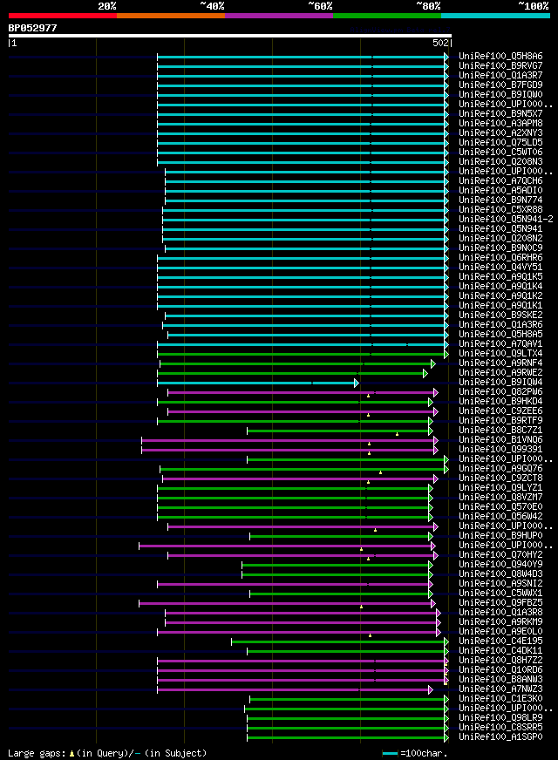The height and width of the screenshot is (760, 558).
Task: Select the UniRef100_Q6RHR6 label
Action: click(500, 257)
